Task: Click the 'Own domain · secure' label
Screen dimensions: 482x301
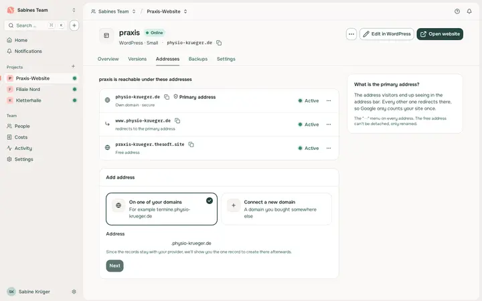Action: click(135, 105)
